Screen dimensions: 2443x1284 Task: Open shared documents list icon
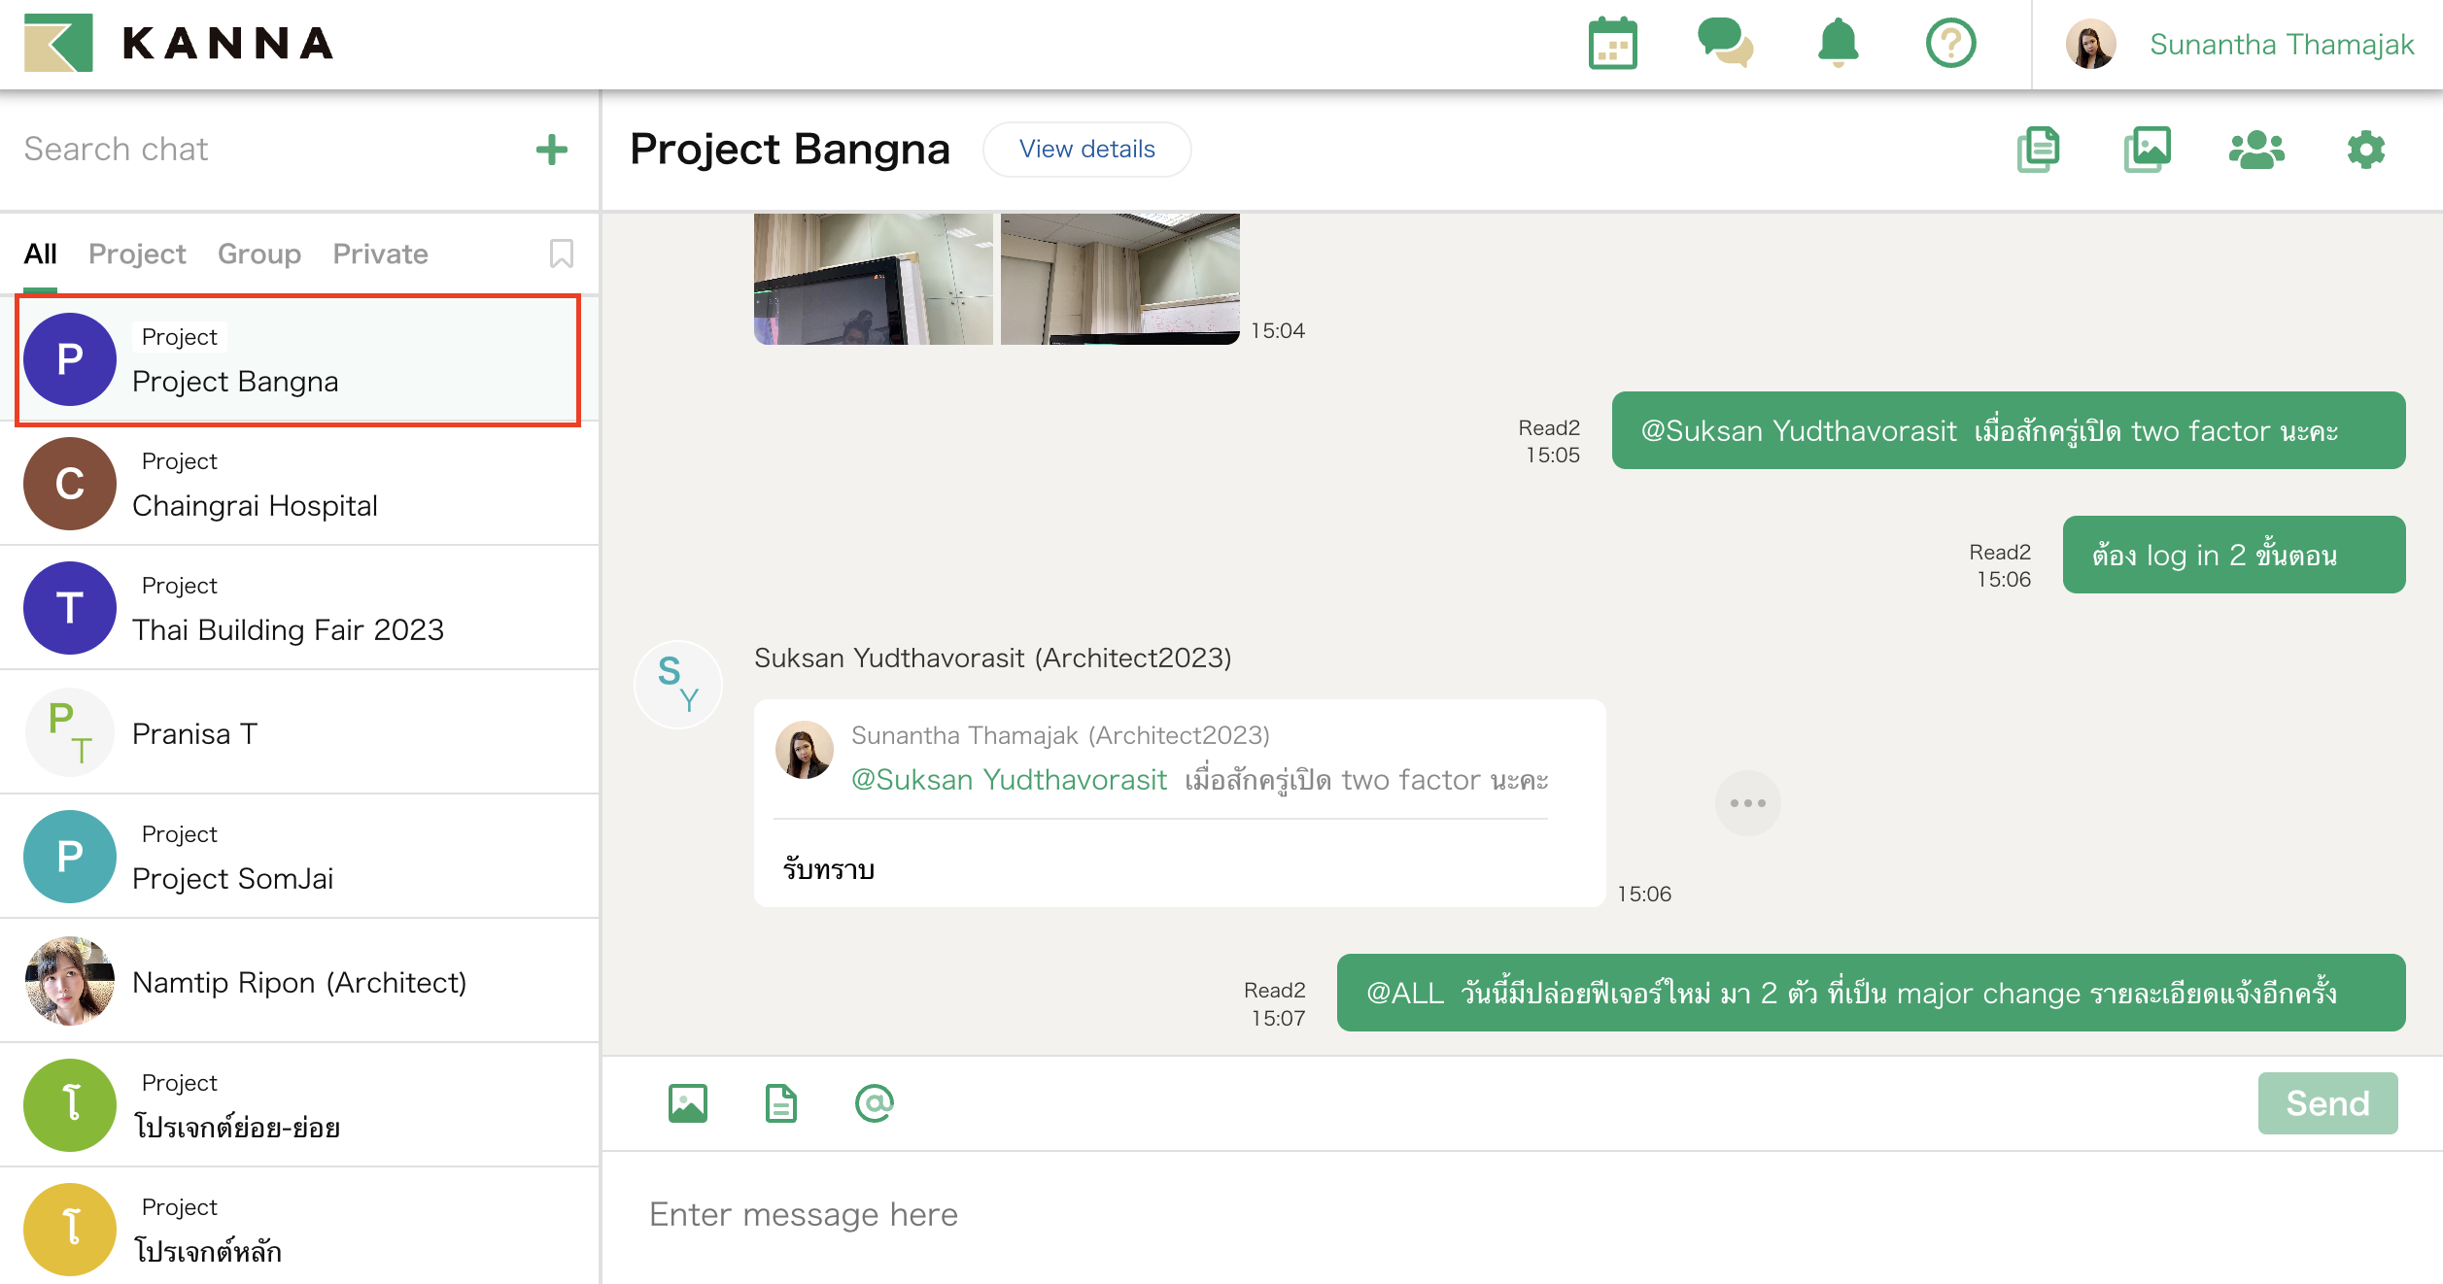click(2038, 150)
